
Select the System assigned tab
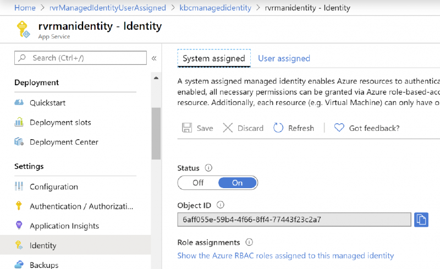point(213,58)
